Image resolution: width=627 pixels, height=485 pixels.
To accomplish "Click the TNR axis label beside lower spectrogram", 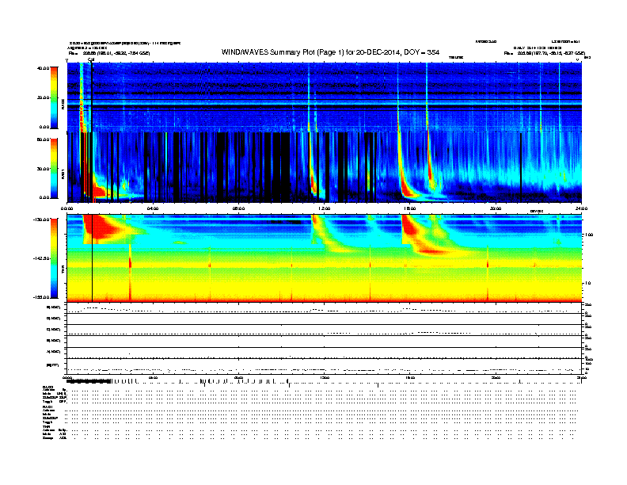I will pos(63,268).
